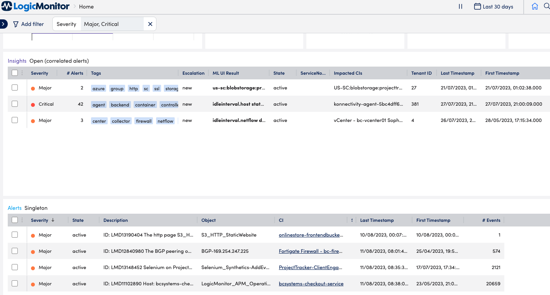
Task: Open the onlinestore-frontendbucke... CI link
Action: click(311, 235)
